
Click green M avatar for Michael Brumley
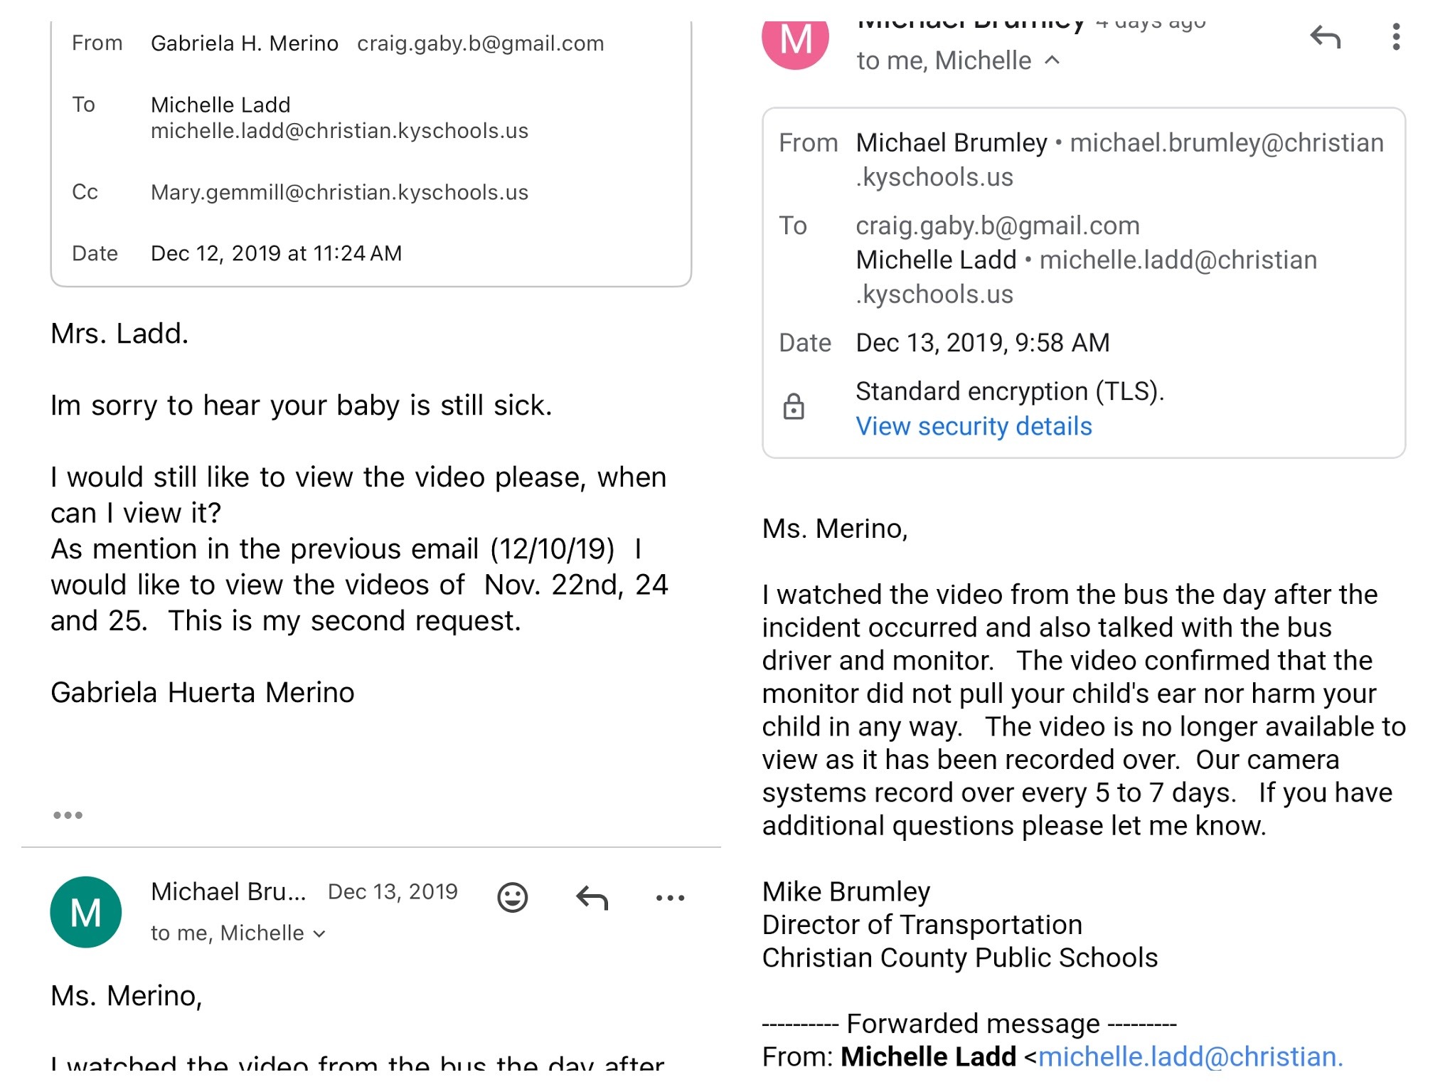86,912
